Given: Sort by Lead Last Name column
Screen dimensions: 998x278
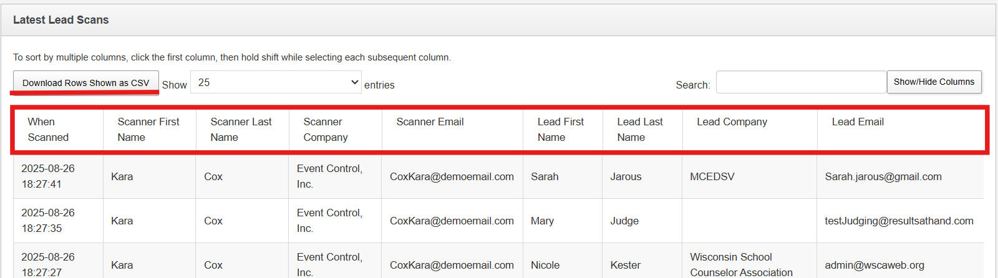Looking at the screenshot, I should [x=640, y=130].
